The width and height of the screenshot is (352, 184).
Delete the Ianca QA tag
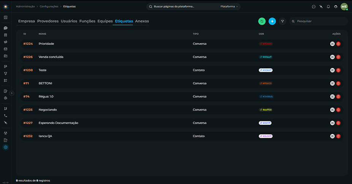pyautogui.click(x=338, y=136)
